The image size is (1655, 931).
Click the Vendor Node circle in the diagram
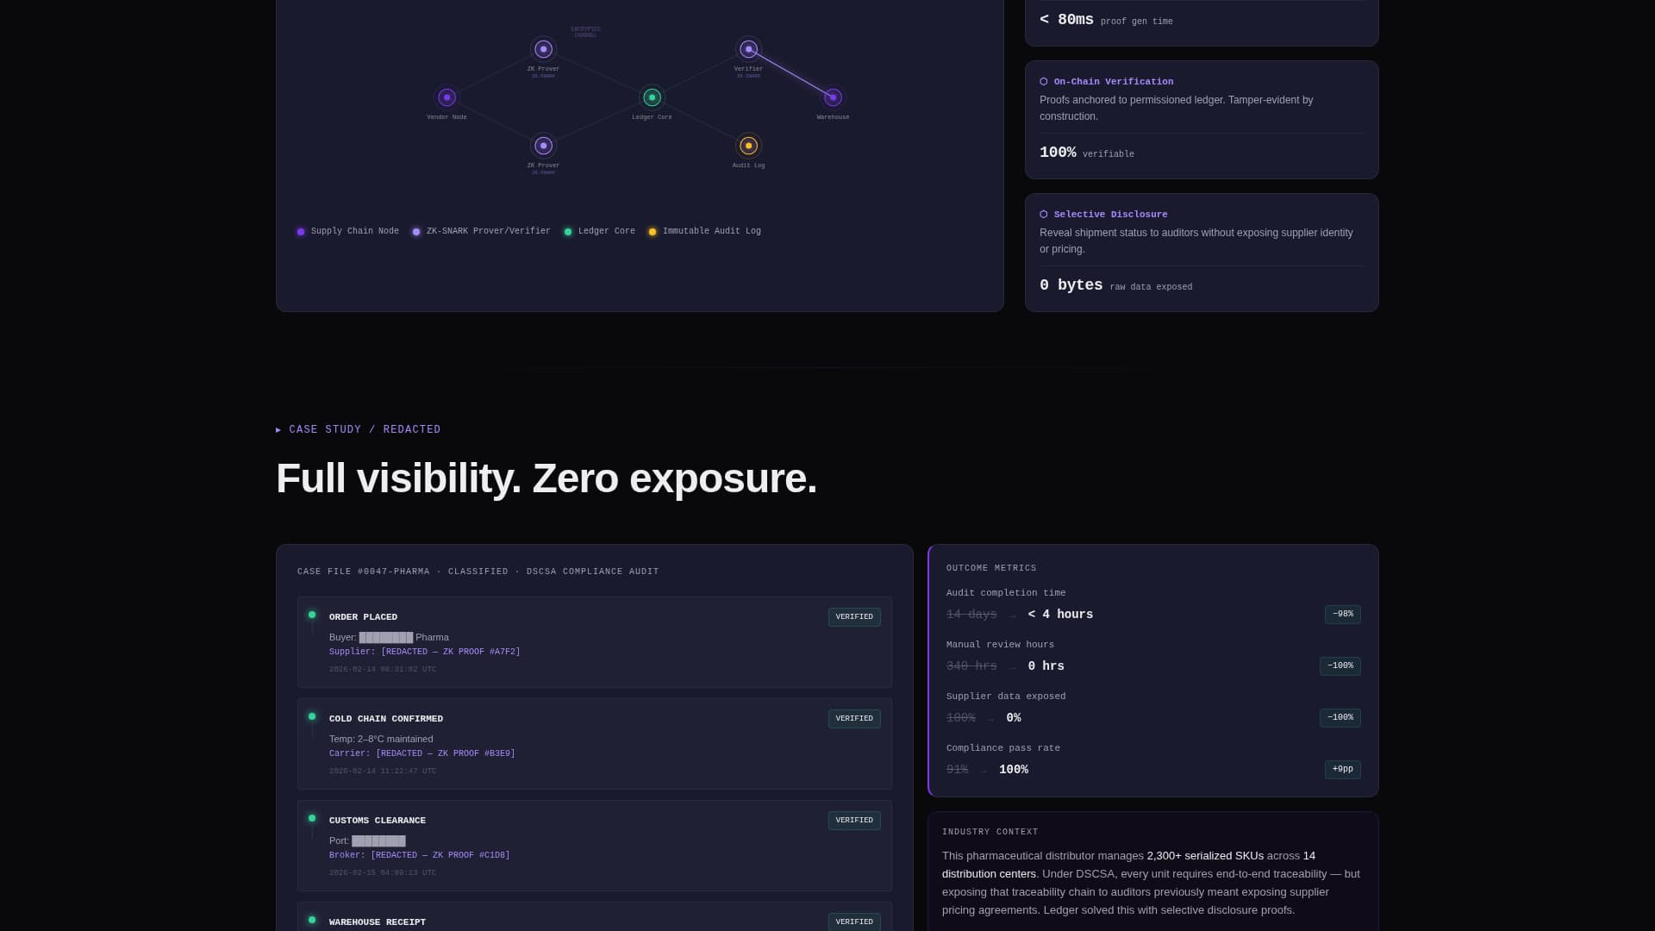click(447, 97)
